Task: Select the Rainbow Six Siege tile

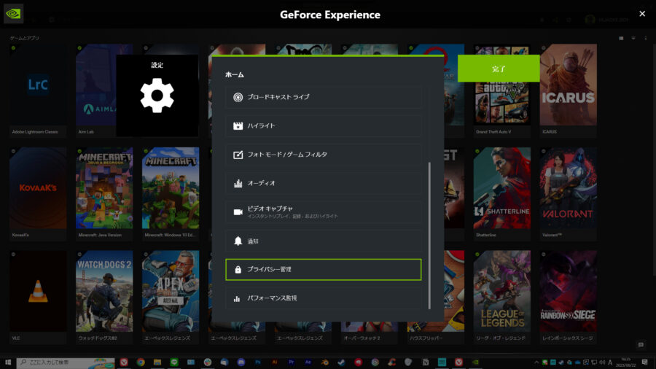Action: [x=568, y=297]
